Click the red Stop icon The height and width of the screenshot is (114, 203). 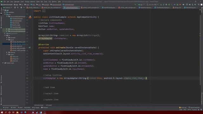click(180, 4)
